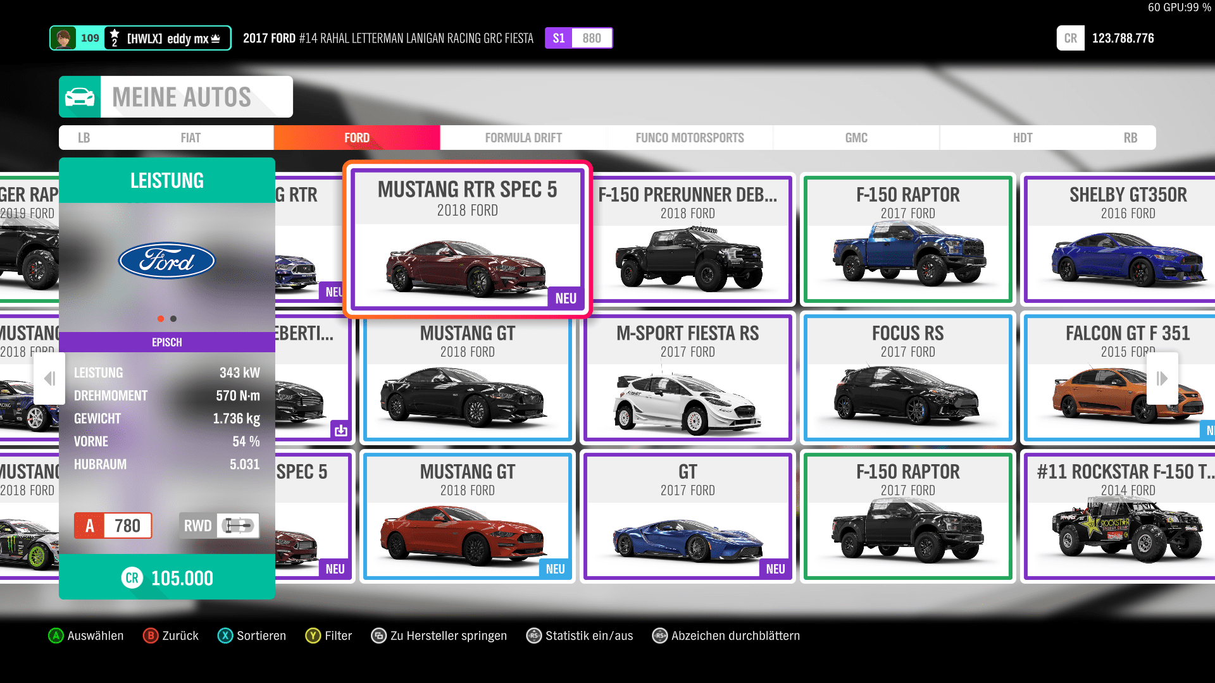
Task: Click the credits balance 123.788.776
Action: coord(1123,38)
